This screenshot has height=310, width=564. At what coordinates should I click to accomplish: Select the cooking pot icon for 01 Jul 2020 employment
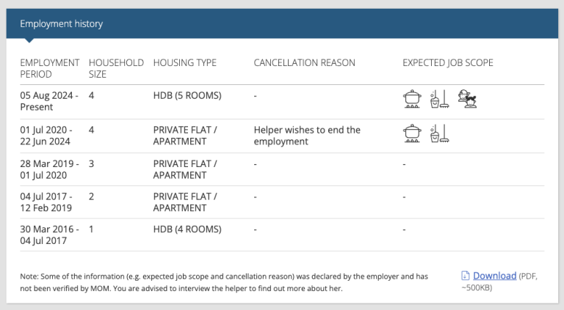pyautogui.click(x=412, y=133)
